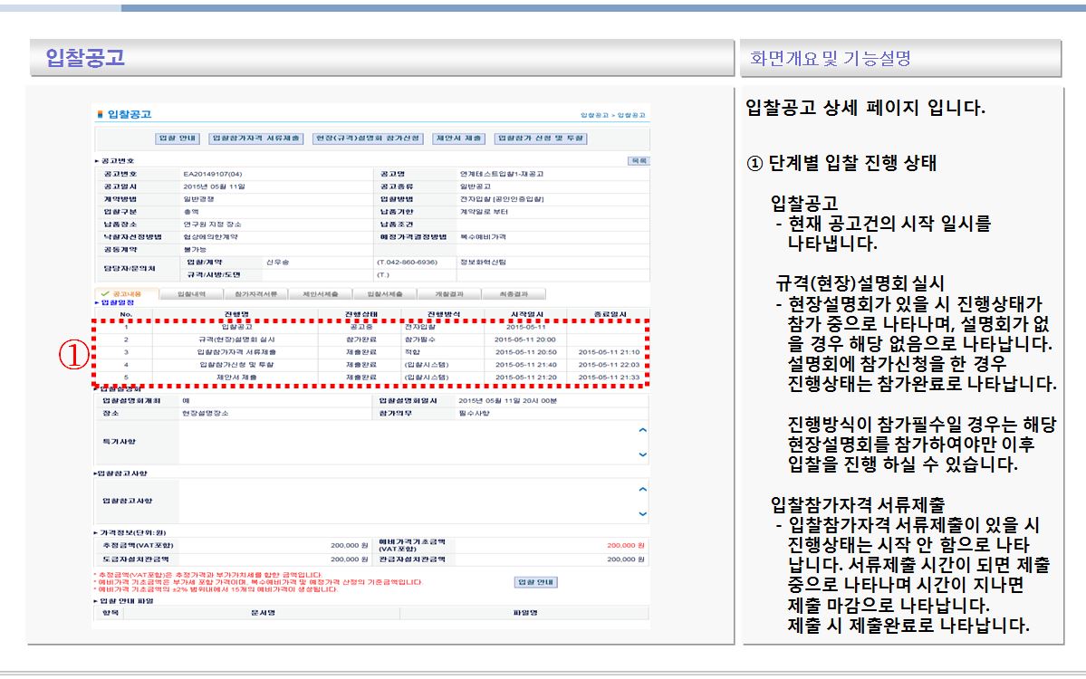The image size is (1086, 679).
Task: Click the 참가완료 status cell
Action: (360, 339)
